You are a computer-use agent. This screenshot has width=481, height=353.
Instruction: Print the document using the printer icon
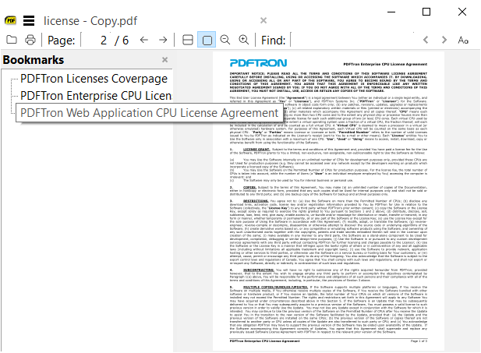click(30, 40)
